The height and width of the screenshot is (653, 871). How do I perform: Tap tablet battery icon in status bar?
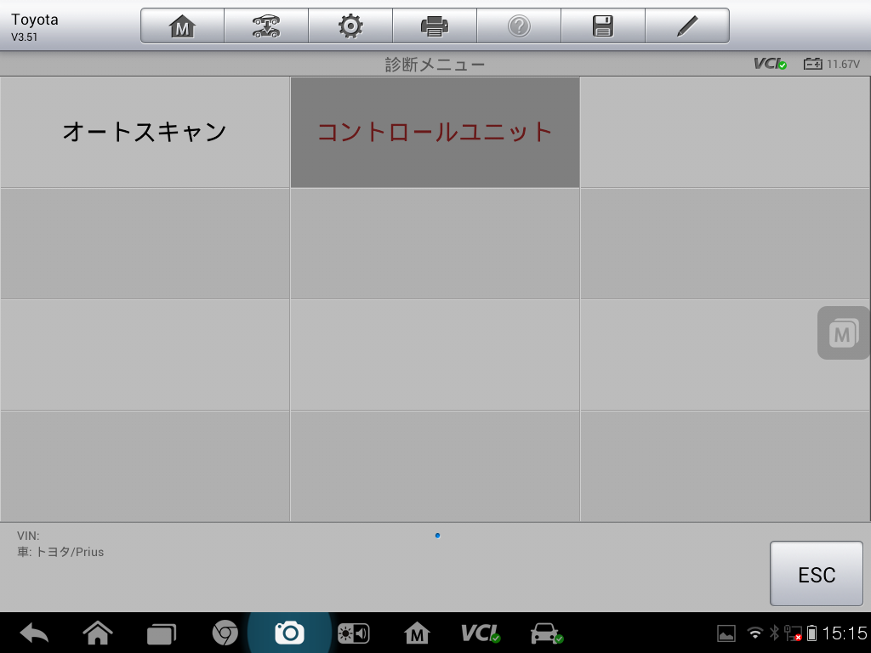coord(811,633)
